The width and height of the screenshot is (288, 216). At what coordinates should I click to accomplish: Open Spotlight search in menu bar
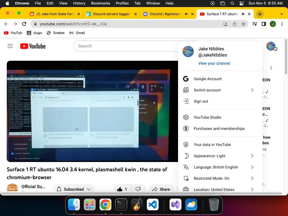pos(232,3)
